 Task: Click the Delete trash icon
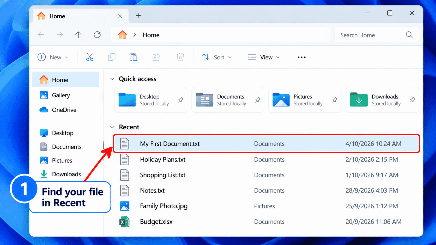click(x=180, y=57)
